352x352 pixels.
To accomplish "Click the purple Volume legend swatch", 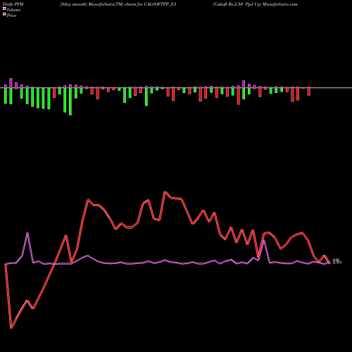I will tap(4, 9).
